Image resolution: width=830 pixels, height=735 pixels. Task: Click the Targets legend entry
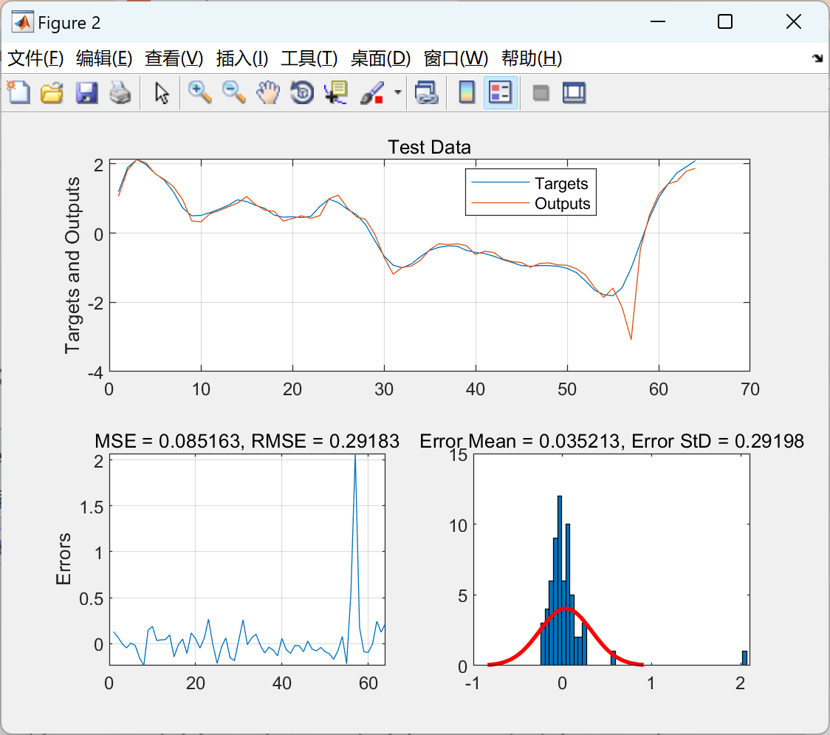click(x=561, y=183)
